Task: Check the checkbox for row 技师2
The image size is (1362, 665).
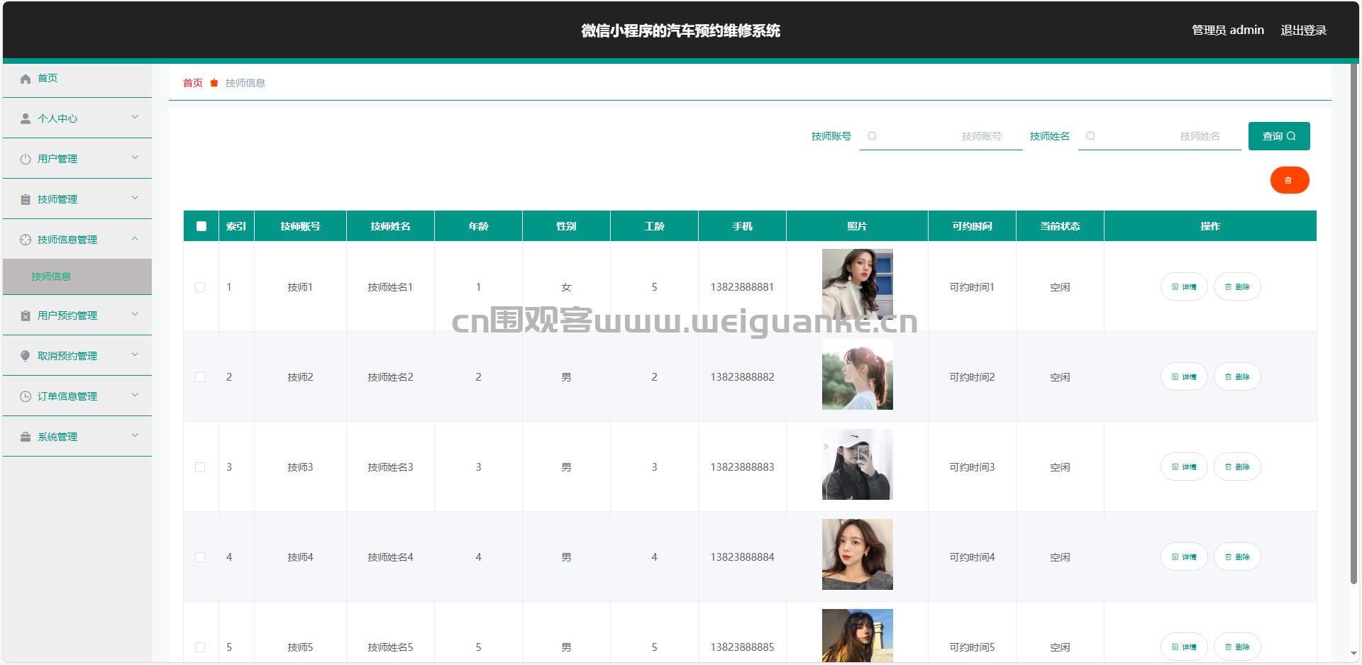Action: click(x=200, y=377)
